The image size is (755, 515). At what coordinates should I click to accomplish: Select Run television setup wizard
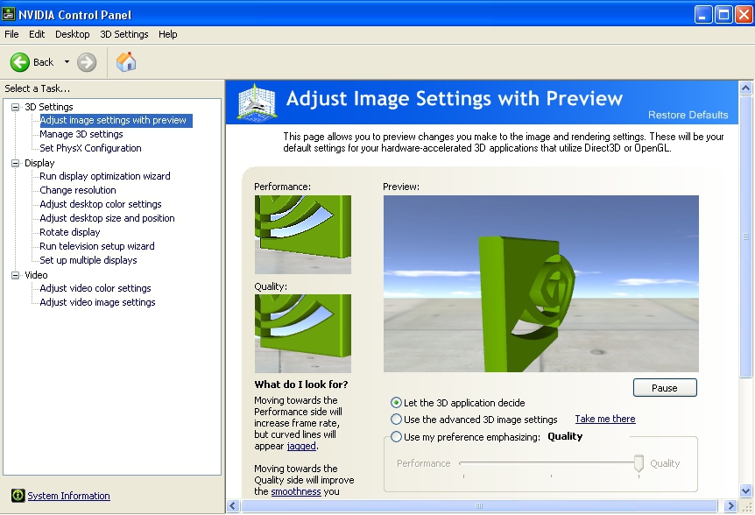point(96,246)
